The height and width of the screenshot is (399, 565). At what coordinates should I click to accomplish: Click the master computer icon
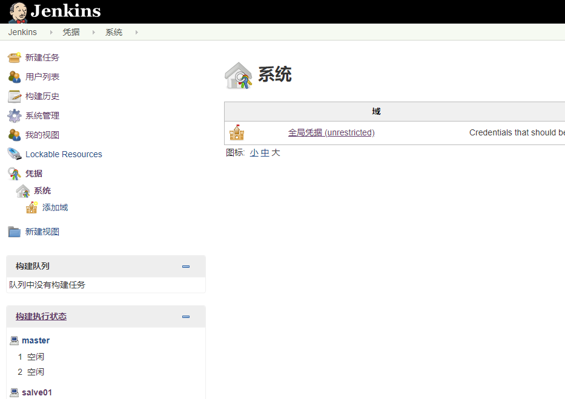[14, 340]
